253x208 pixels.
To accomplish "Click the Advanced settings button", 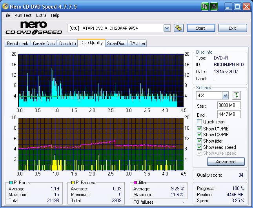I will point(226,162).
